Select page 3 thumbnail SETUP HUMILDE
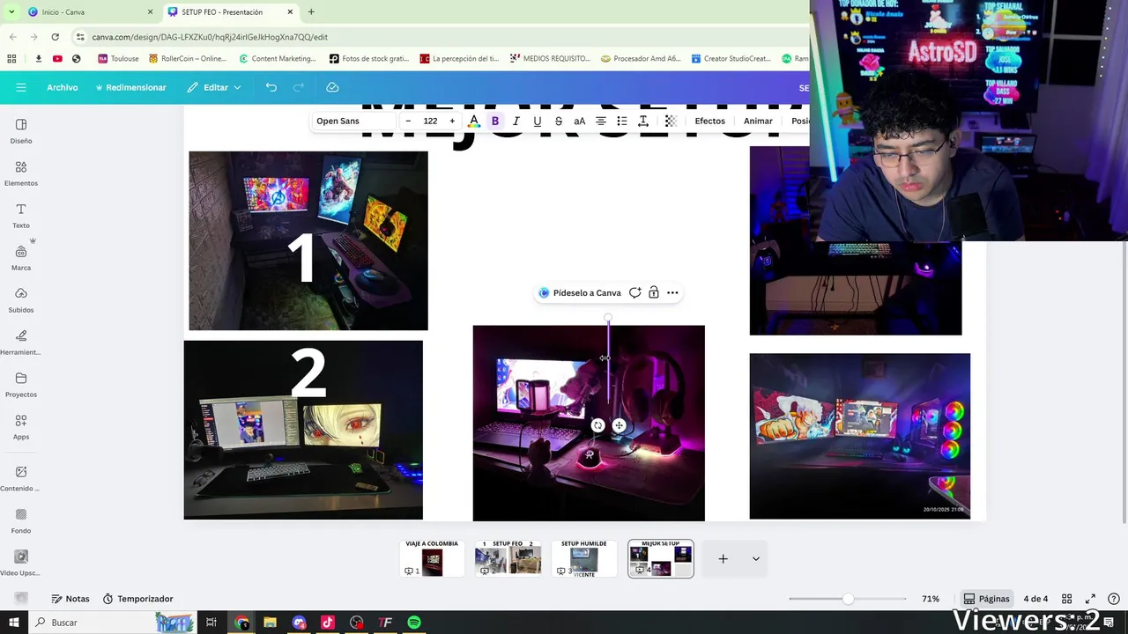The width and height of the screenshot is (1128, 634). coord(583,558)
